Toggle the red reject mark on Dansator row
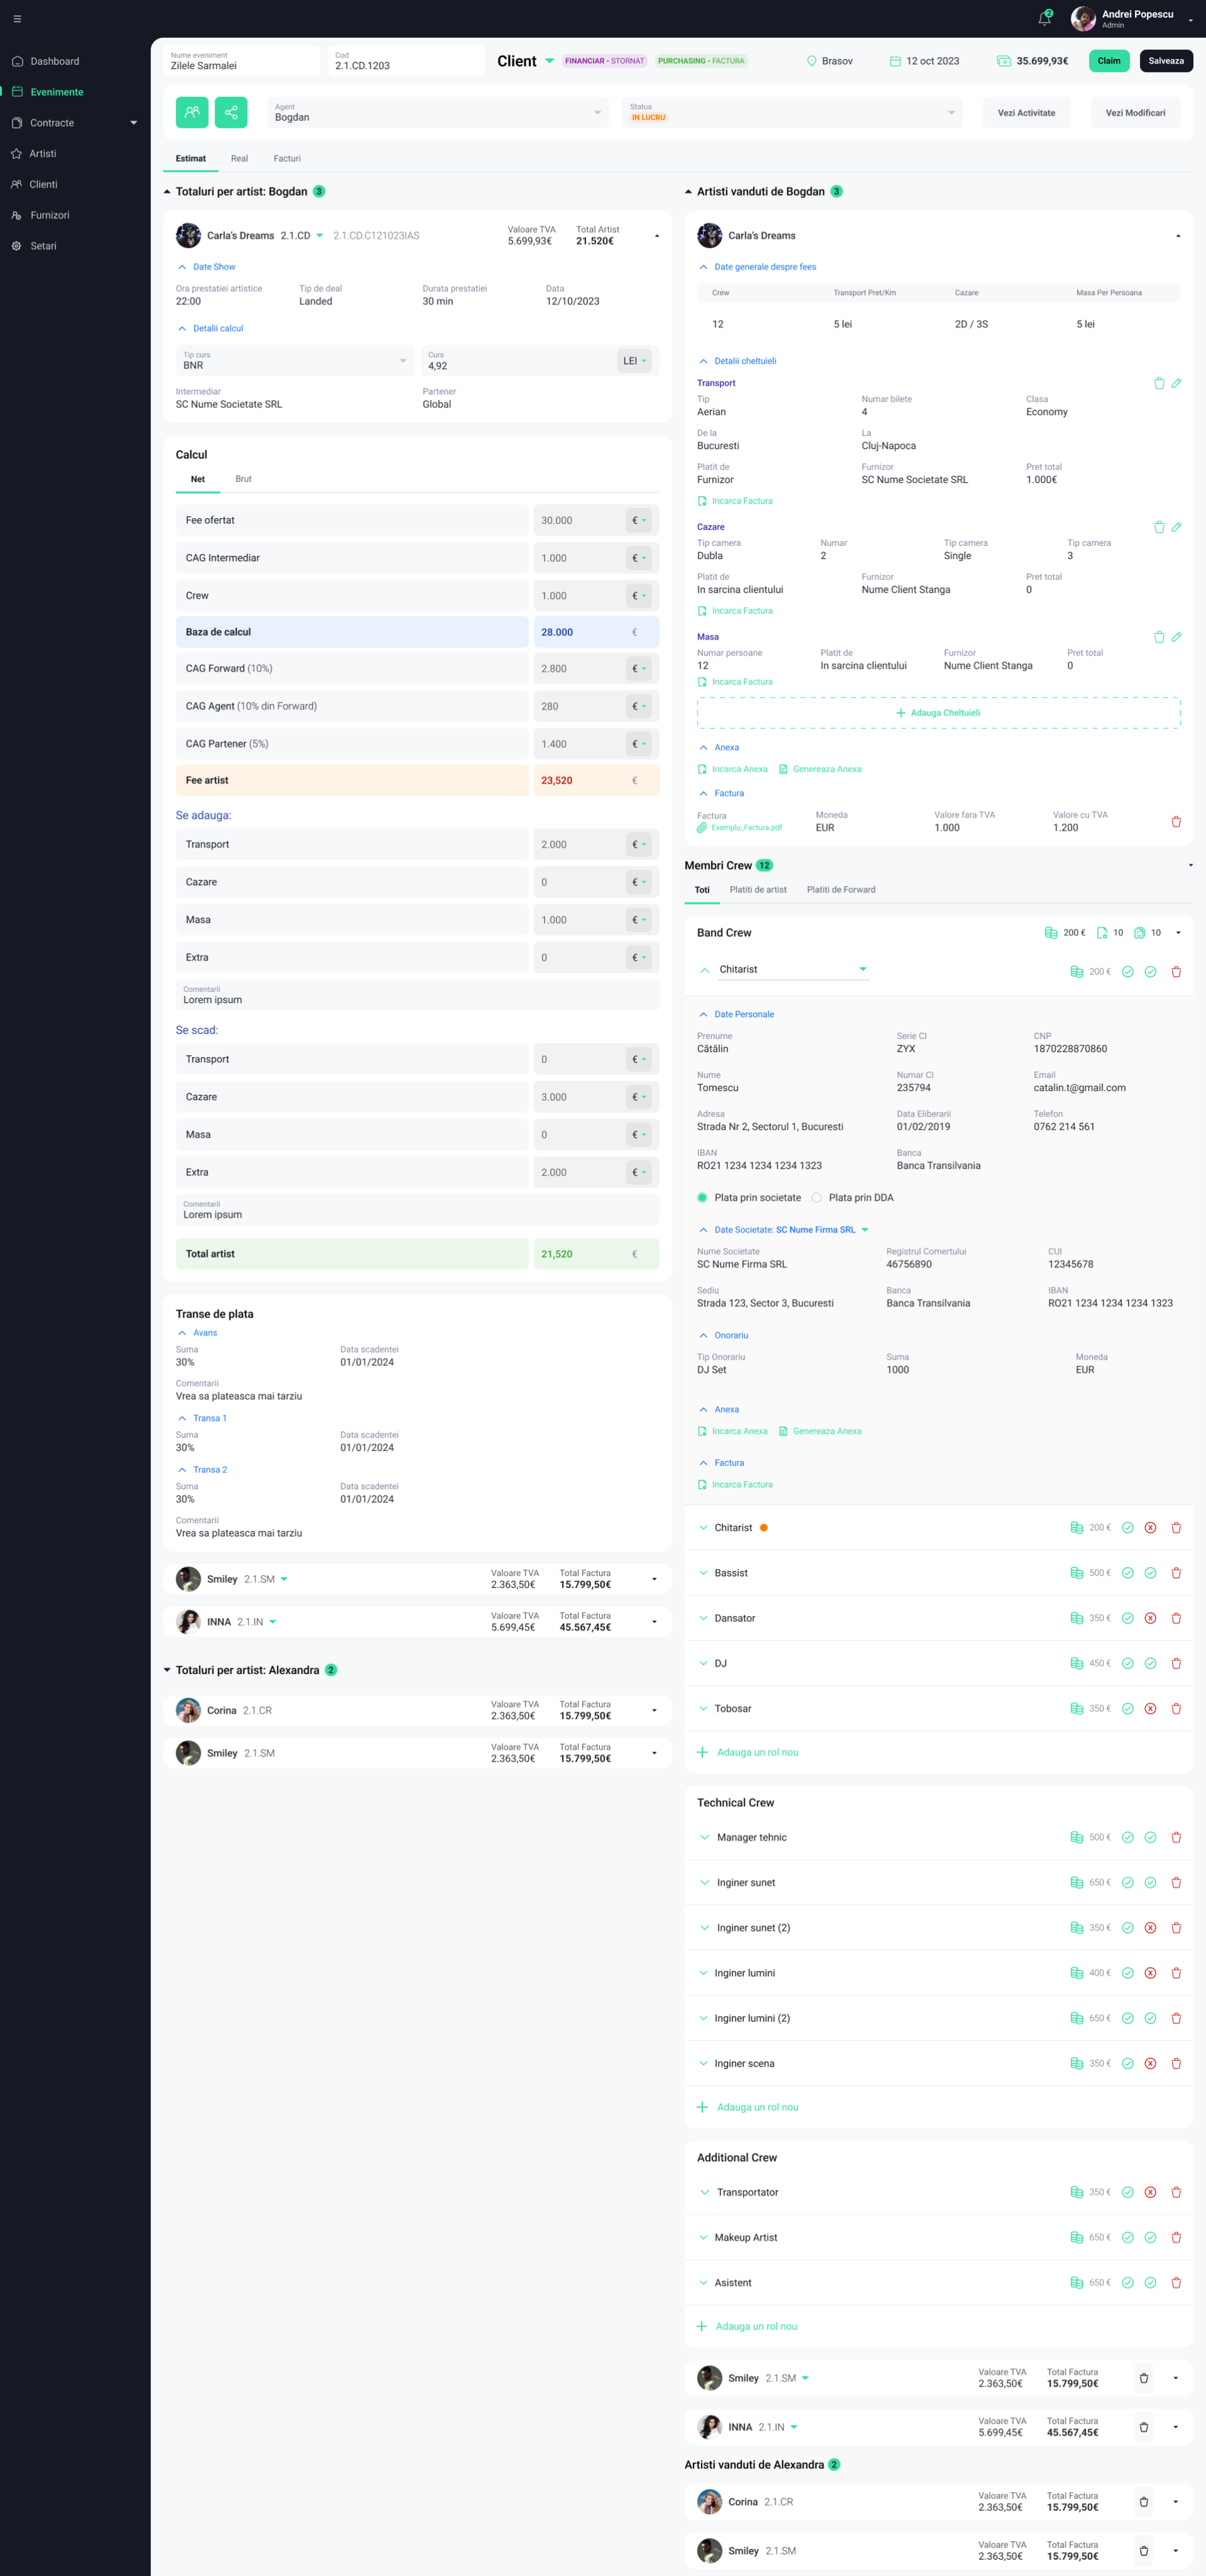The height and width of the screenshot is (2576, 1206). point(1150,1617)
